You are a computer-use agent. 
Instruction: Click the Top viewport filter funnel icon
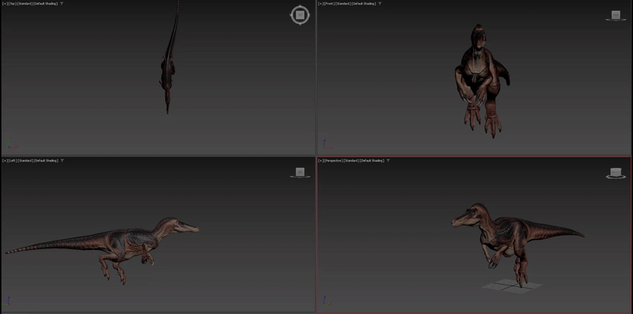[62, 4]
